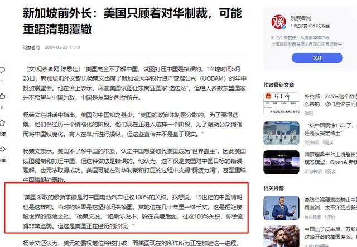Open 观察者网 author name in profile card

coord(301,18)
